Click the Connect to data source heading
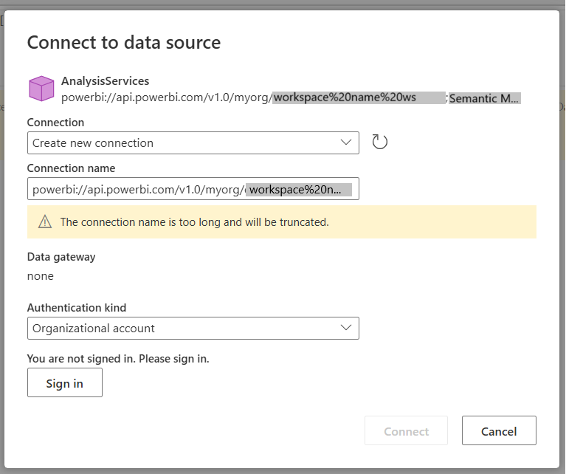The width and height of the screenshot is (566, 474). pyautogui.click(x=124, y=42)
